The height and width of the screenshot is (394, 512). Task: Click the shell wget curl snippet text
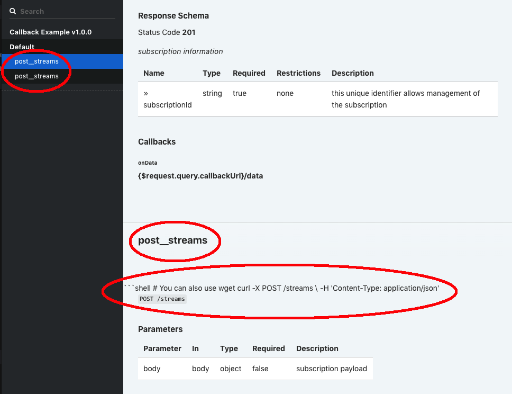tap(281, 288)
